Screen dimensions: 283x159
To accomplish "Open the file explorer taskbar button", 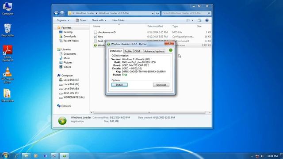I will click(x=26, y=156).
